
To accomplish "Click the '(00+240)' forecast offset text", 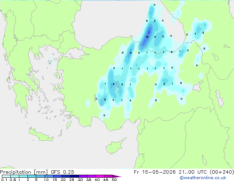I will (x=222, y=172).
